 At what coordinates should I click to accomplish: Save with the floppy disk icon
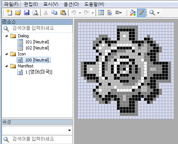27,12
